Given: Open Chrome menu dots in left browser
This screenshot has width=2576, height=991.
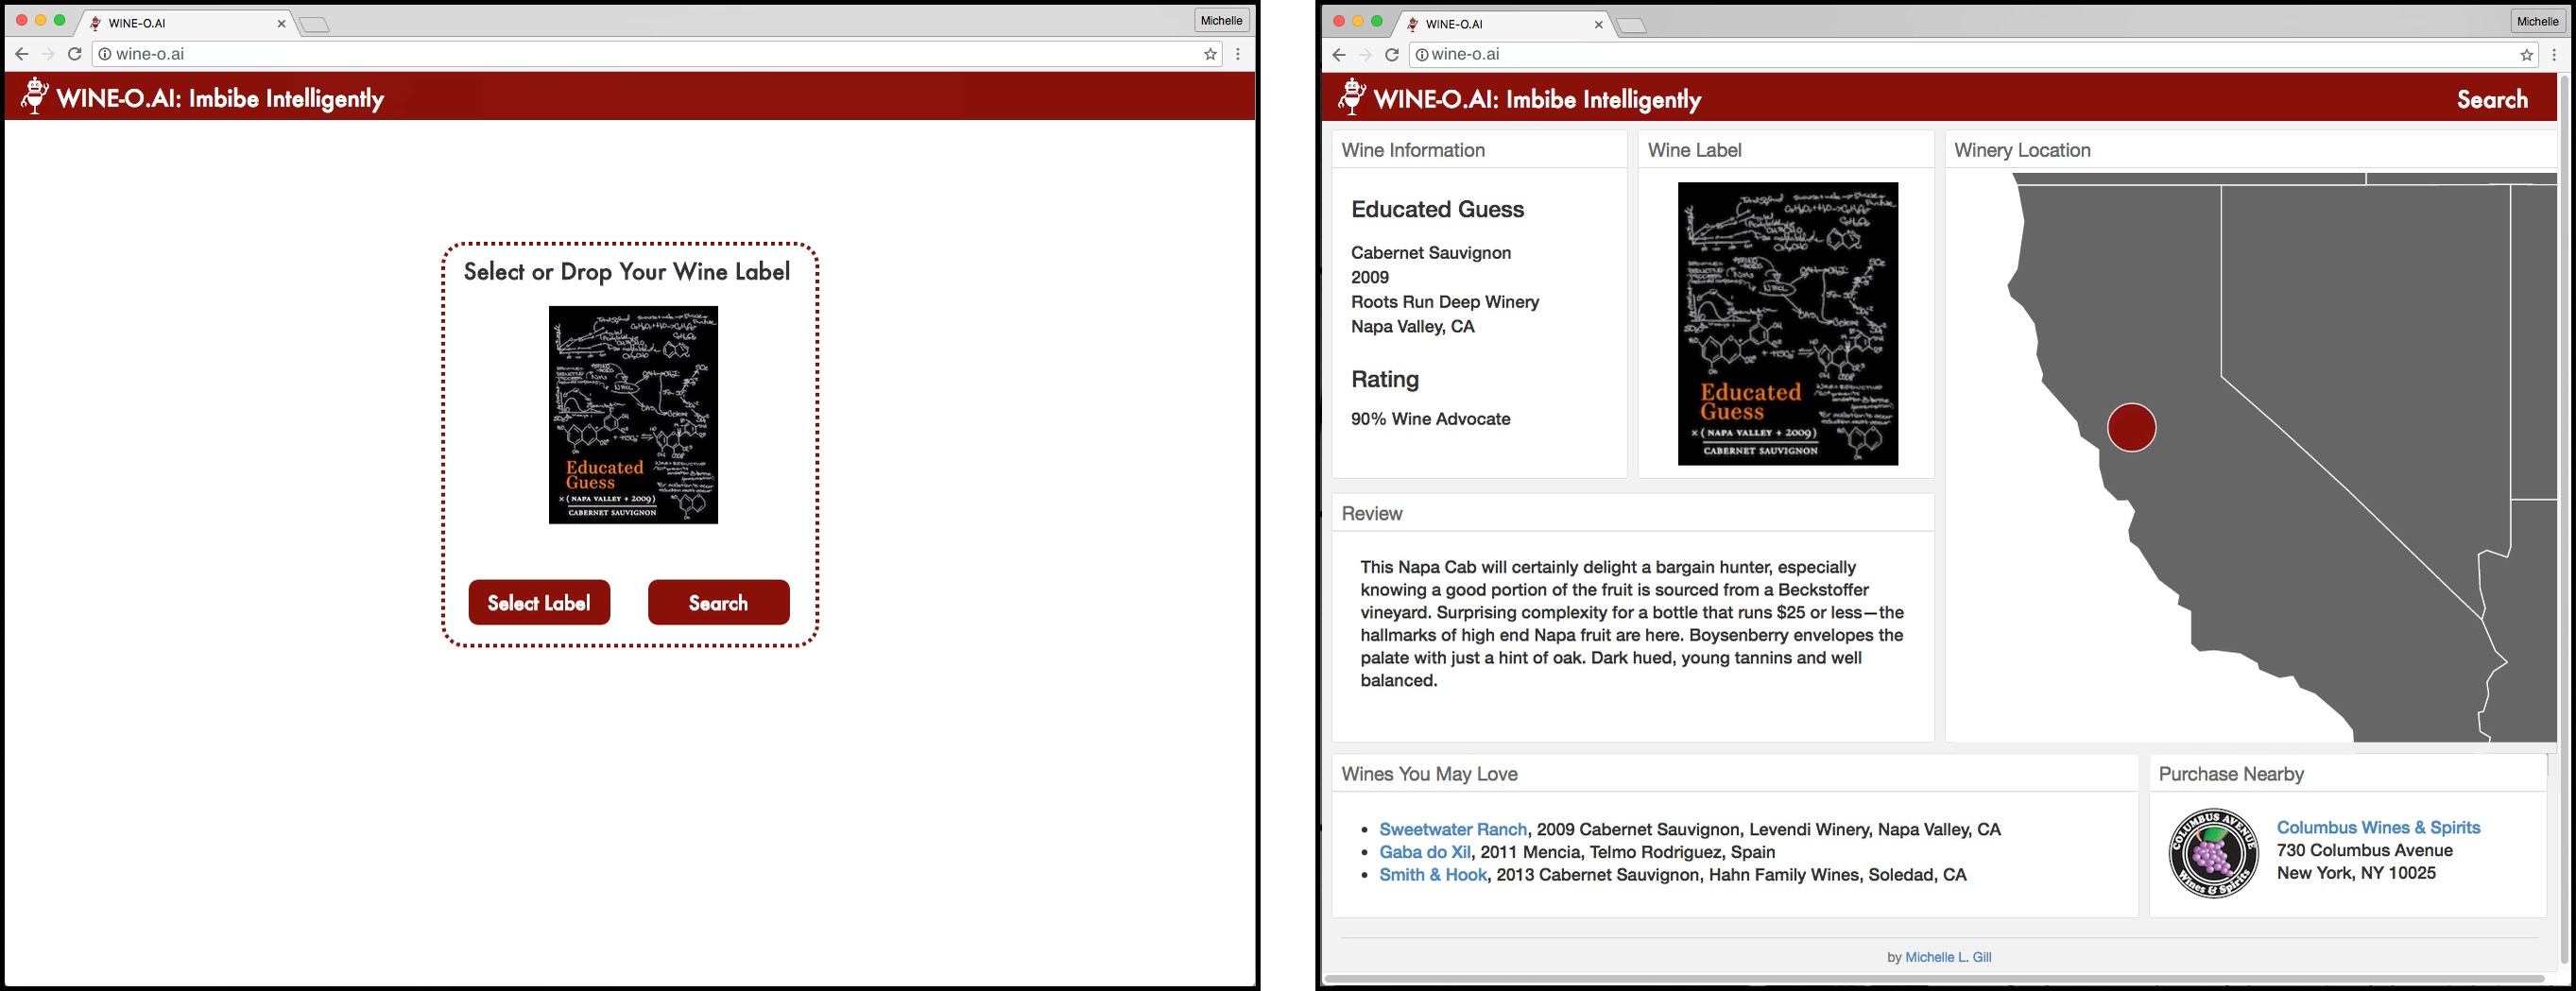Looking at the screenshot, I should click(x=1238, y=54).
